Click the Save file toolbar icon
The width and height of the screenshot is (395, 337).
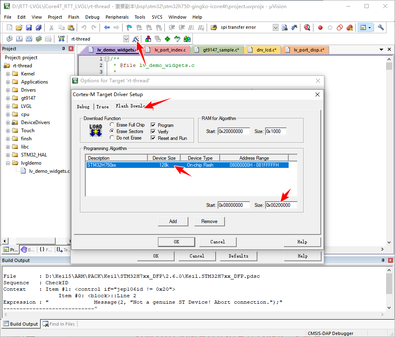pyautogui.click(x=29, y=28)
